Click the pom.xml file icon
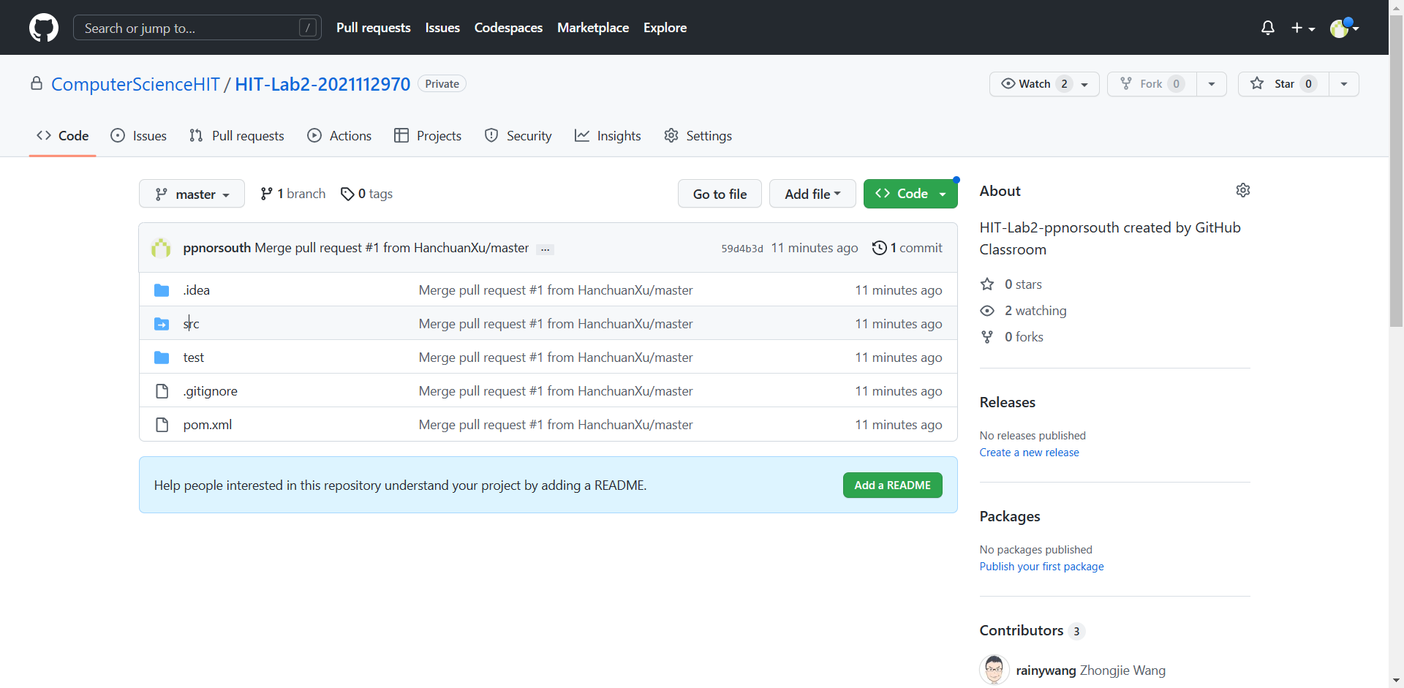Image resolution: width=1404 pixels, height=688 pixels. click(162, 425)
